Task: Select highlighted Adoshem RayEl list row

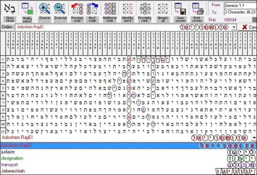Action: 128,146
